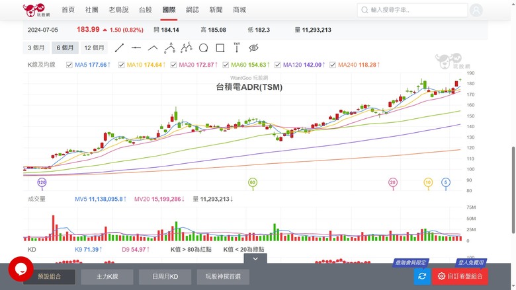Switch chart range to 3 個月

point(36,48)
